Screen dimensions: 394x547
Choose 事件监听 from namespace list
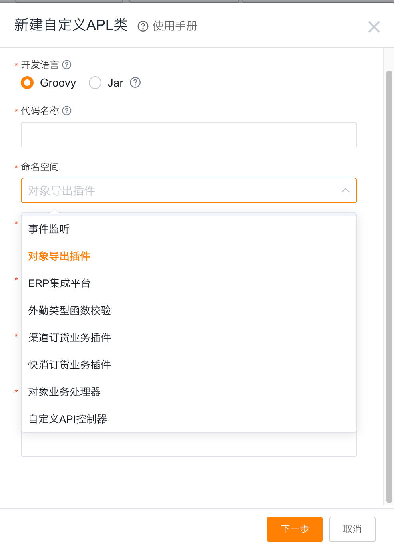coord(49,229)
